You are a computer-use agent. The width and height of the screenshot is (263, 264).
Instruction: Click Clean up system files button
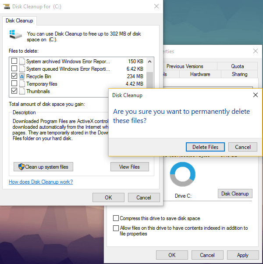(43, 166)
